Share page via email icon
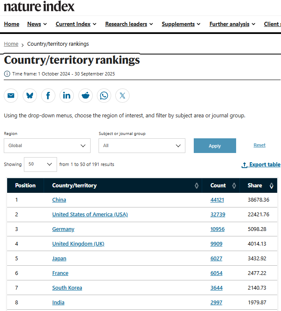281x311 pixels. (x=11, y=96)
